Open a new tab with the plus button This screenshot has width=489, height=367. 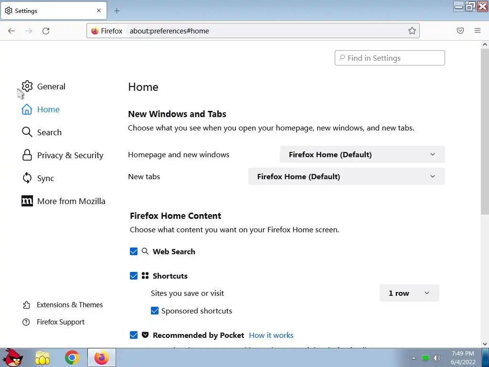pos(117,11)
